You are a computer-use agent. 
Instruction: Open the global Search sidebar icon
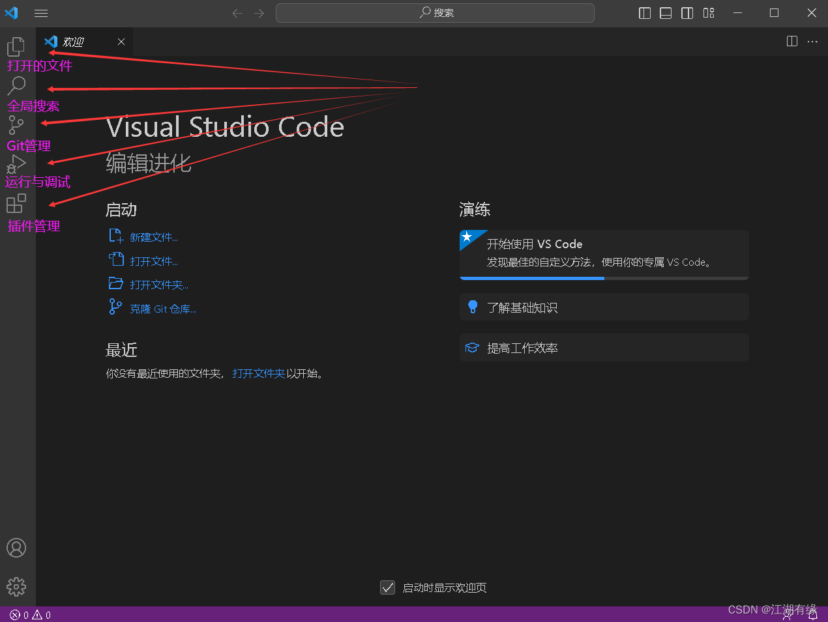16,85
